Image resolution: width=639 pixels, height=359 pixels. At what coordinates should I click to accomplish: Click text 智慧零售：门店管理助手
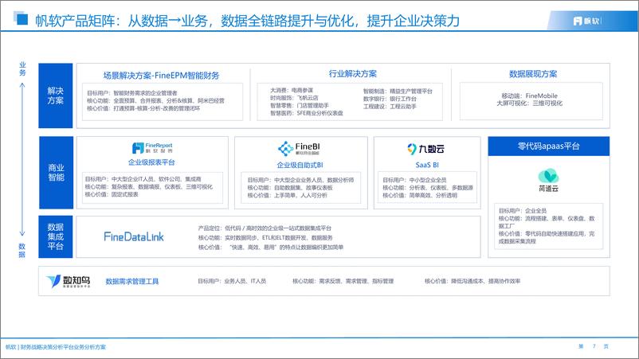[300, 105]
